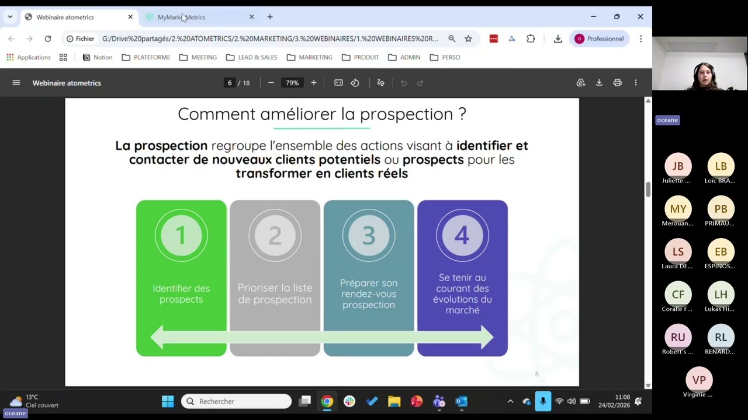Click the PDF redo arrow
This screenshot has height=420, width=748.
[420, 83]
